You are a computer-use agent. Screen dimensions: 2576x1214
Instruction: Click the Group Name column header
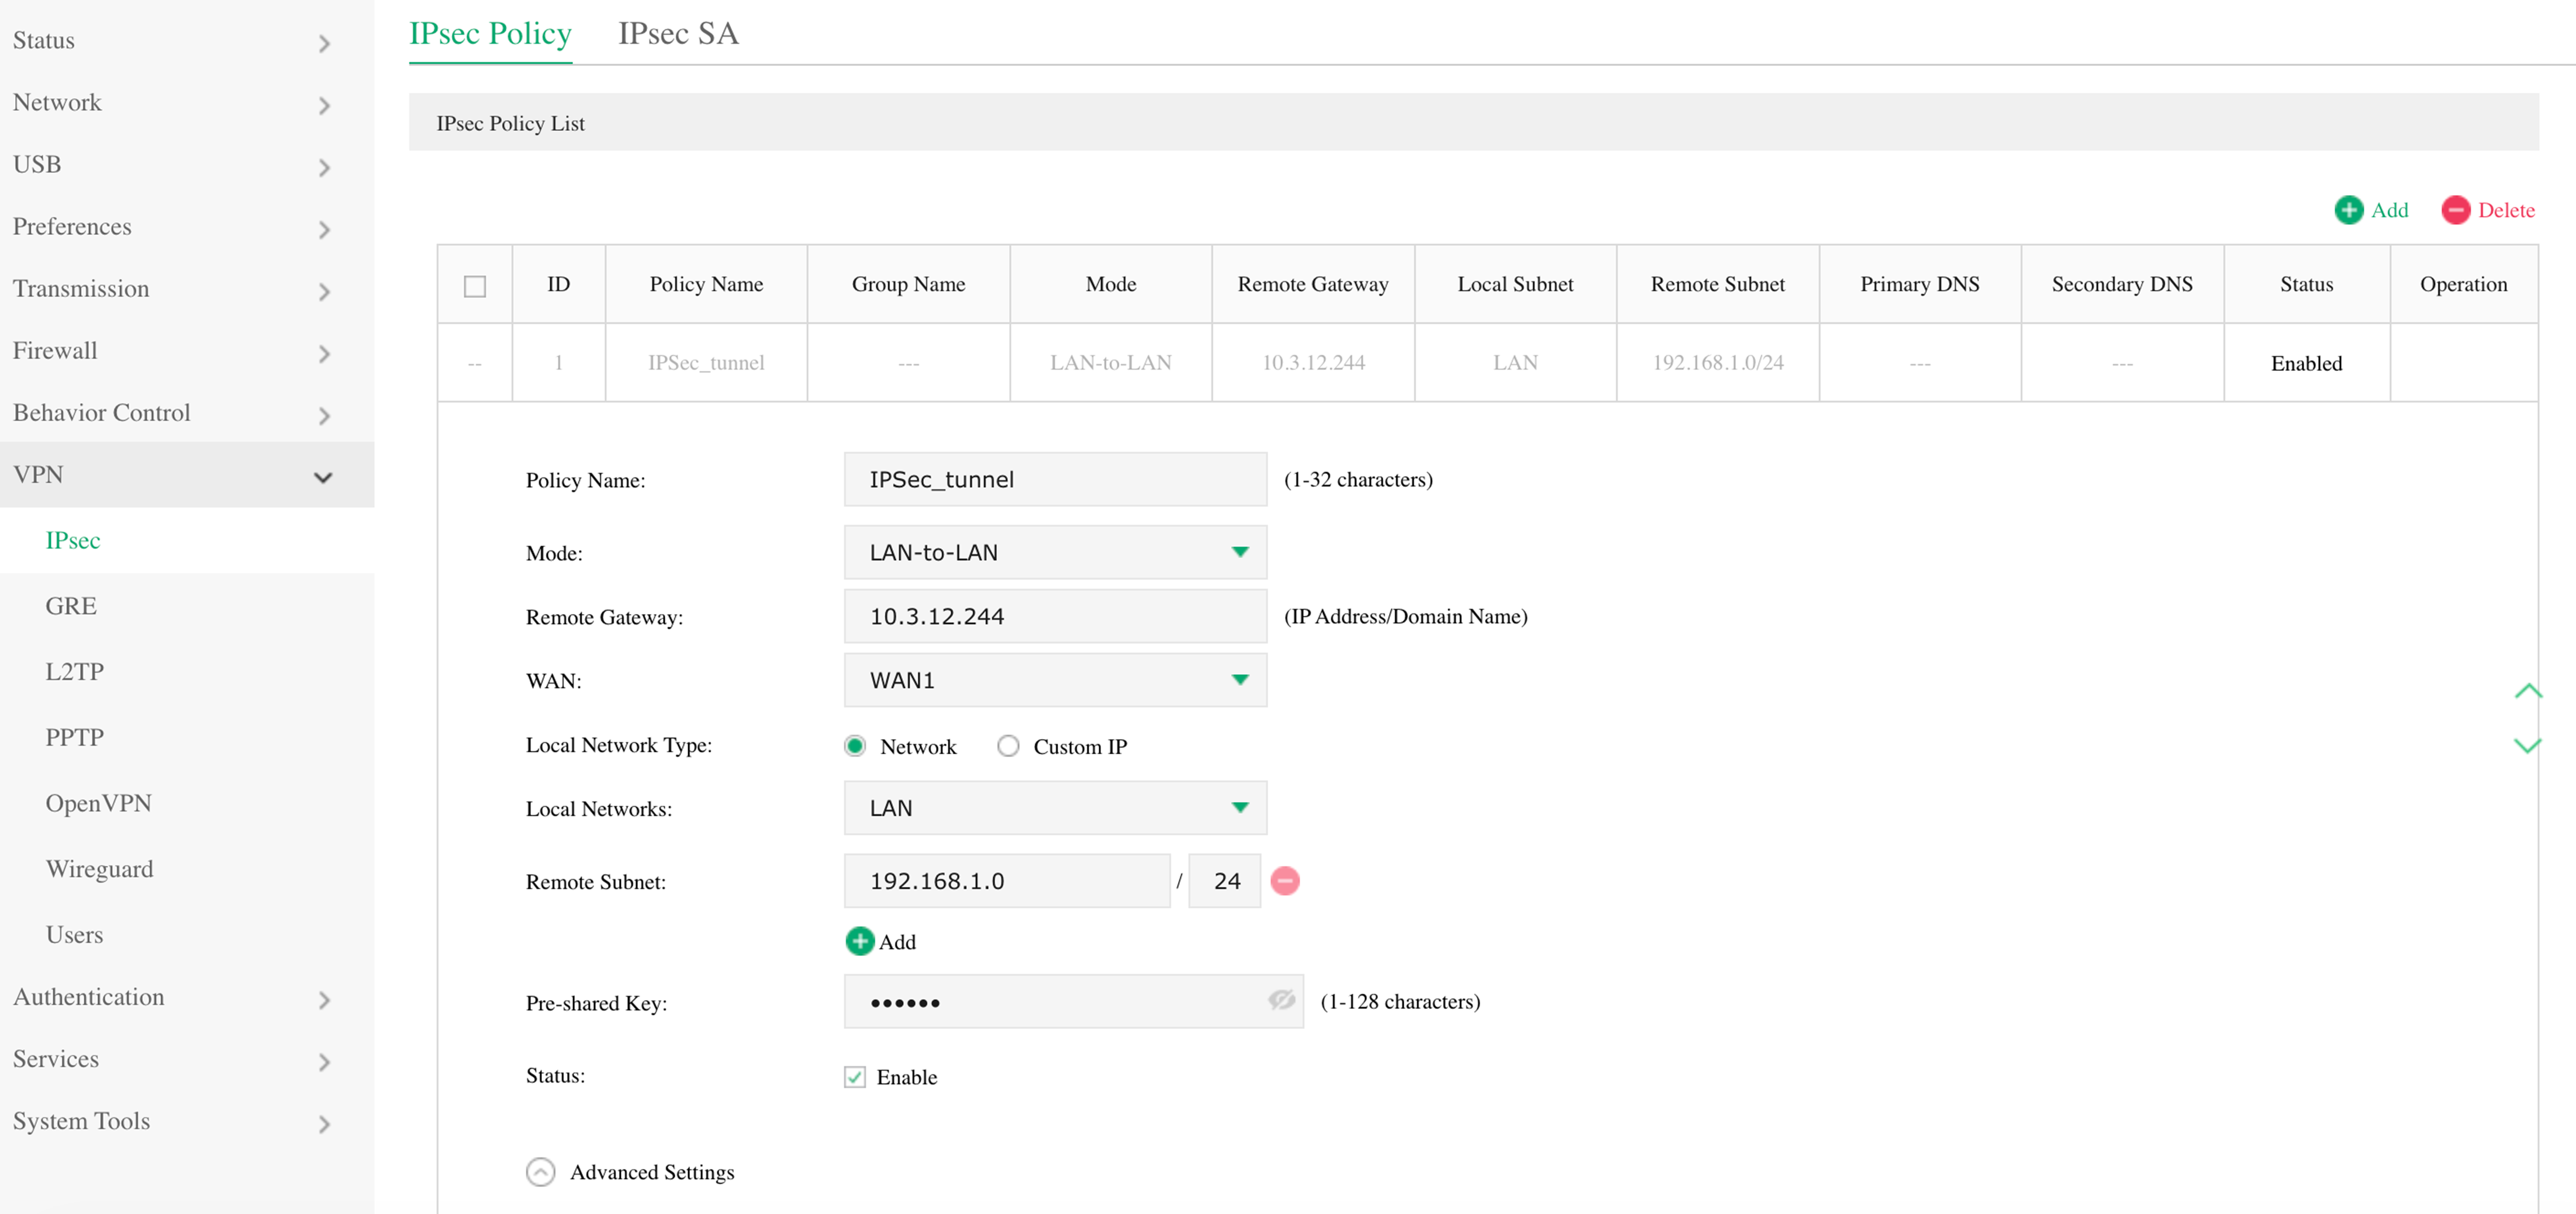[908, 285]
